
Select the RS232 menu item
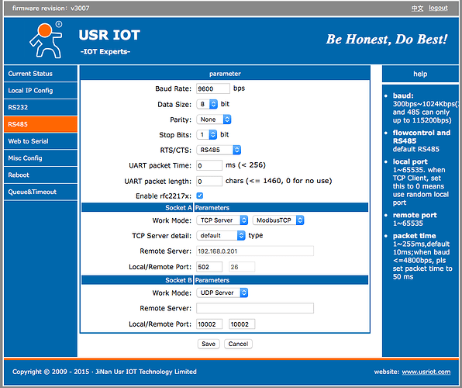40,107
